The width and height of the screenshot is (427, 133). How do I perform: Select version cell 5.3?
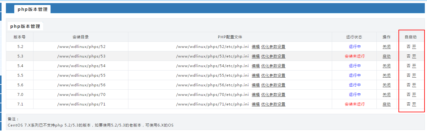point(20,56)
